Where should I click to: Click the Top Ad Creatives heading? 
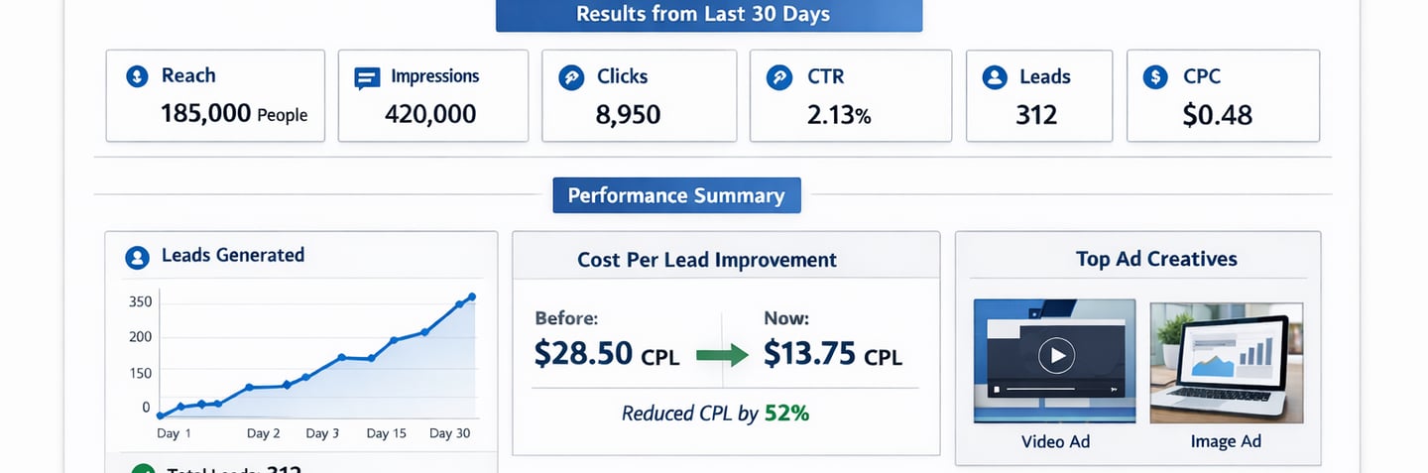pos(1156,259)
